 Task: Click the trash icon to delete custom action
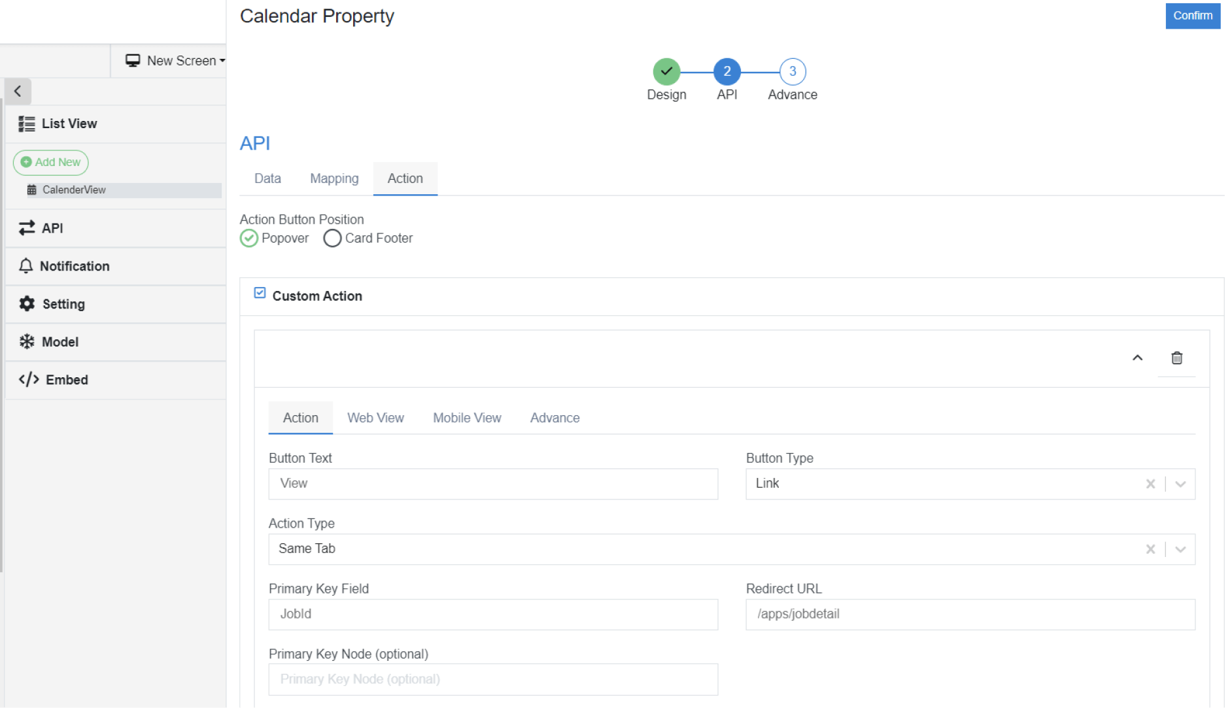coord(1176,358)
